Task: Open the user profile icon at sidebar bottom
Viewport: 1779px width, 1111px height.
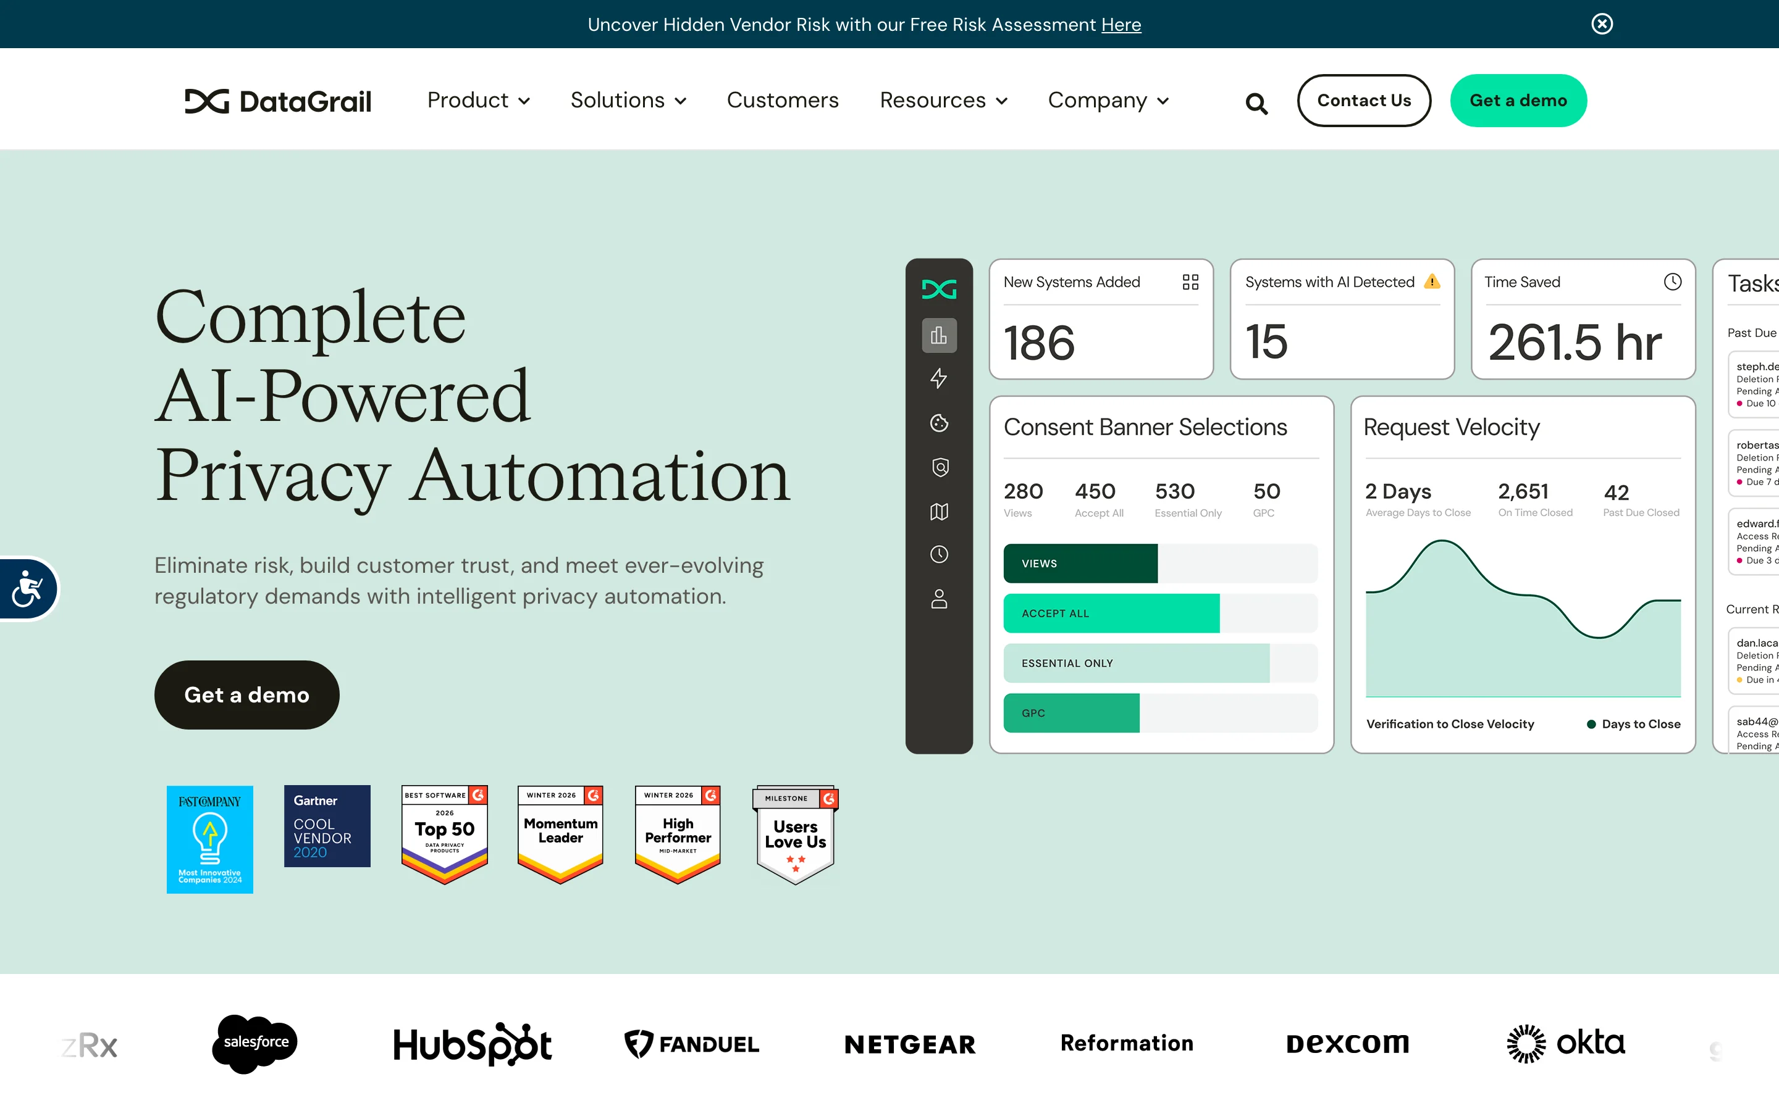Action: pos(939,599)
